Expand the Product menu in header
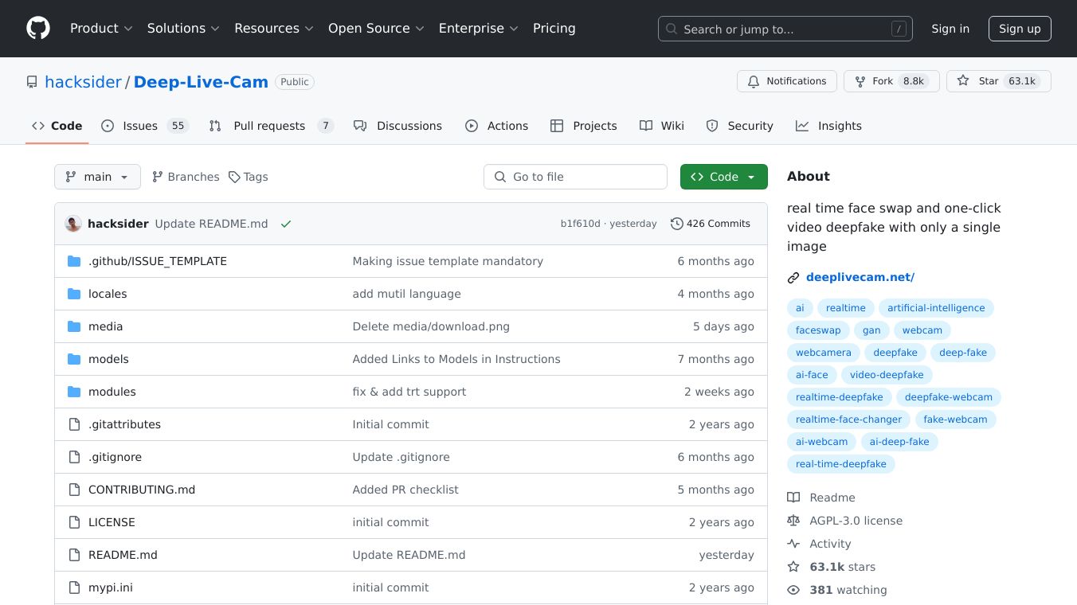The height and width of the screenshot is (605, 1077). [x=101, y=29]
